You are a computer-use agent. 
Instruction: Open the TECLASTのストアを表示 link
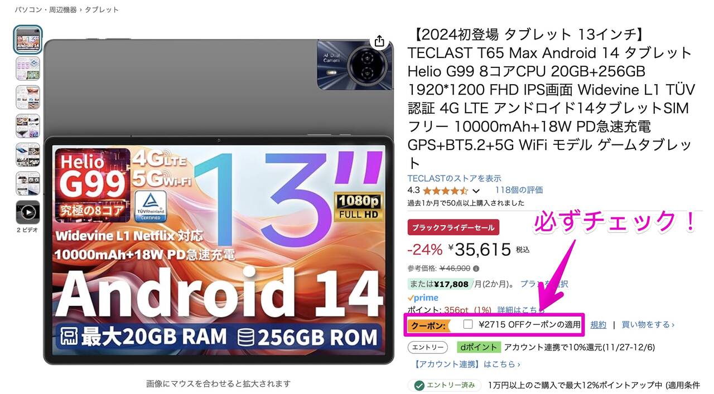point(455,178)
